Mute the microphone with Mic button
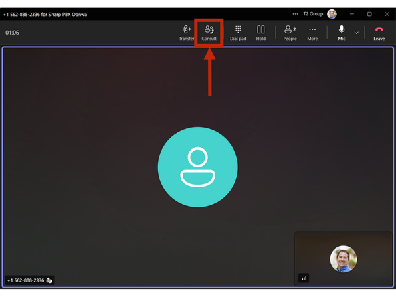The image size is (396, 297). click(x=342, y=33)
